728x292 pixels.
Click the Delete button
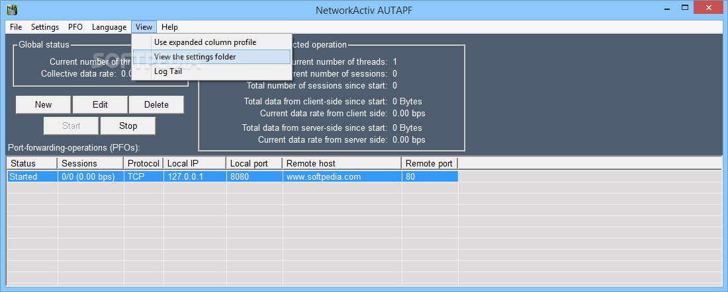point(156,105)
